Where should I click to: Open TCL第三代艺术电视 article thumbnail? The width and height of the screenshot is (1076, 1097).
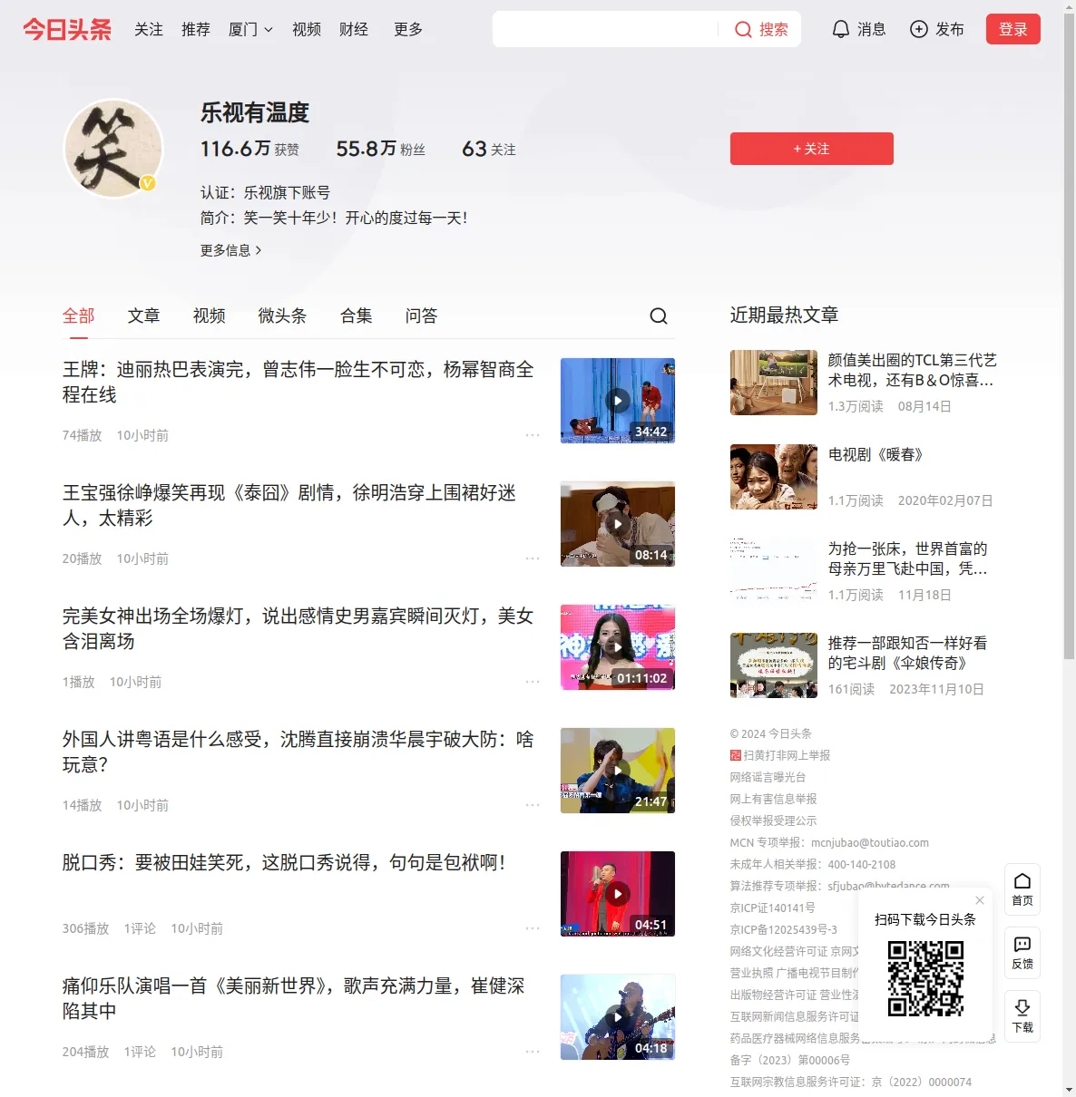tap(774, 383)
